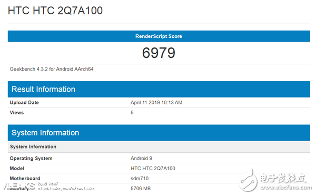The width and height of the screenshot is (316, 196).
Task: Click the blue System Information section header
Action: [x=159, y=133]
